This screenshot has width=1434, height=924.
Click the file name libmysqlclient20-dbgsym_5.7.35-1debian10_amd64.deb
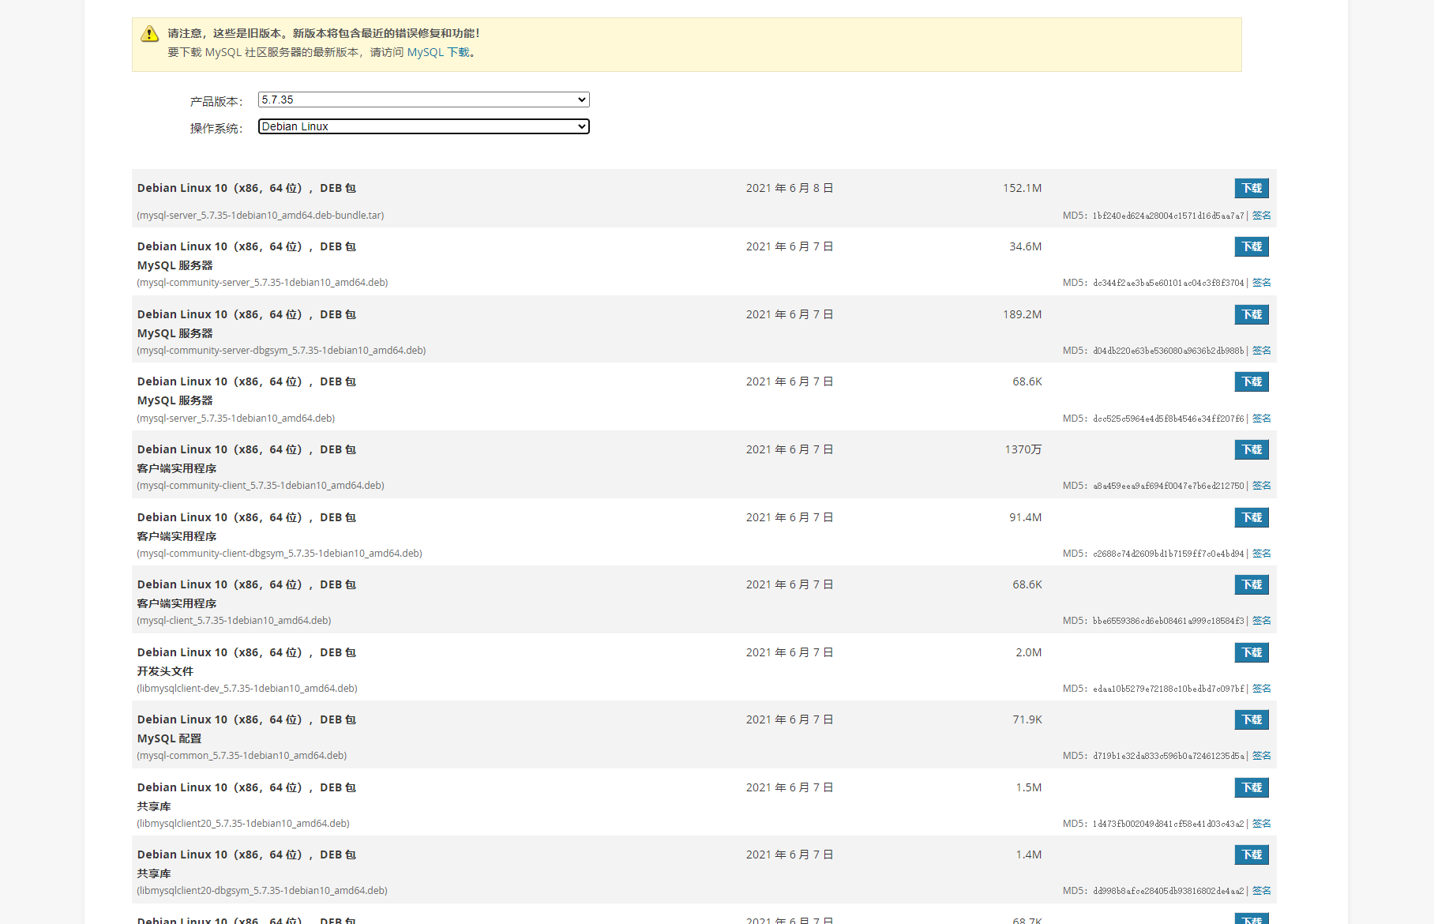click(262, 891)
